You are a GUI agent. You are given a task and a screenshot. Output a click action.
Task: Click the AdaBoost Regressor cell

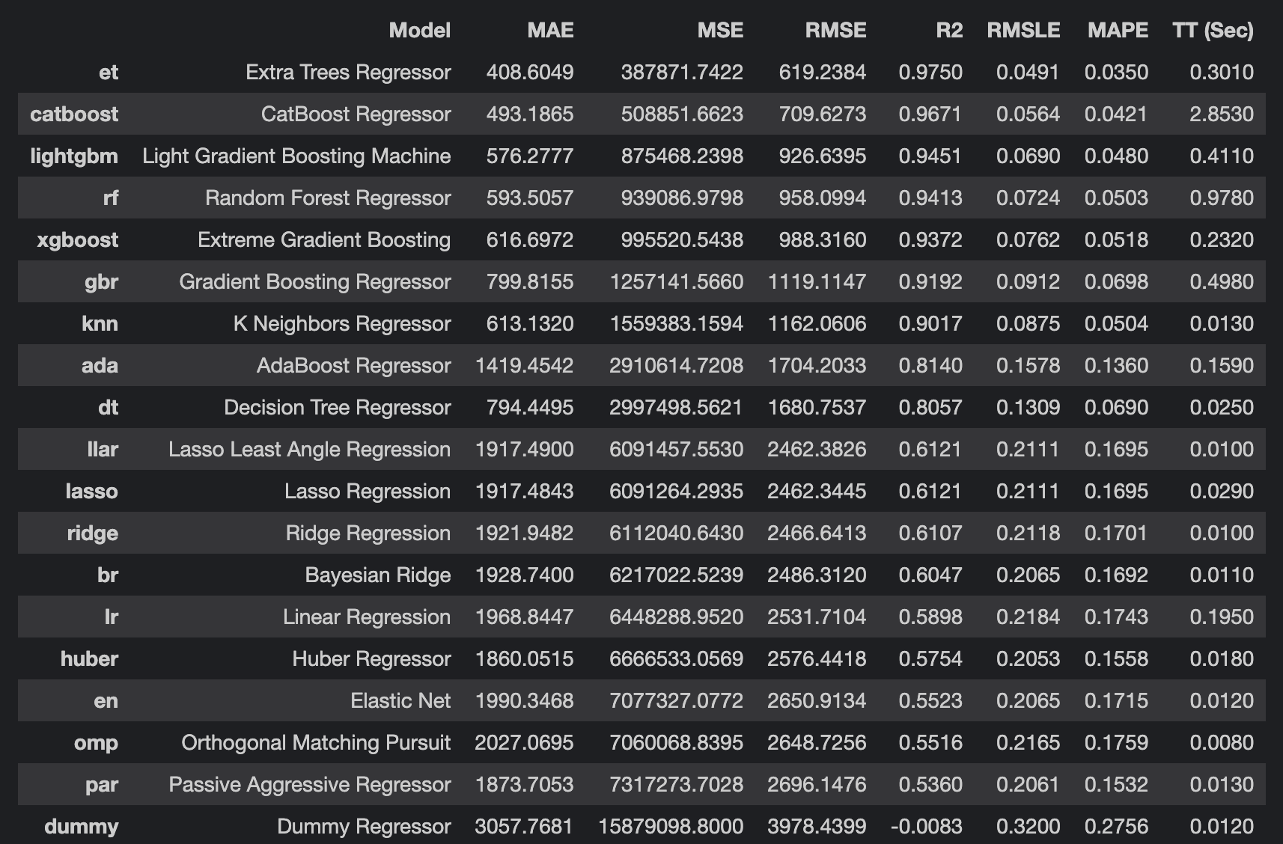(353, 365)
